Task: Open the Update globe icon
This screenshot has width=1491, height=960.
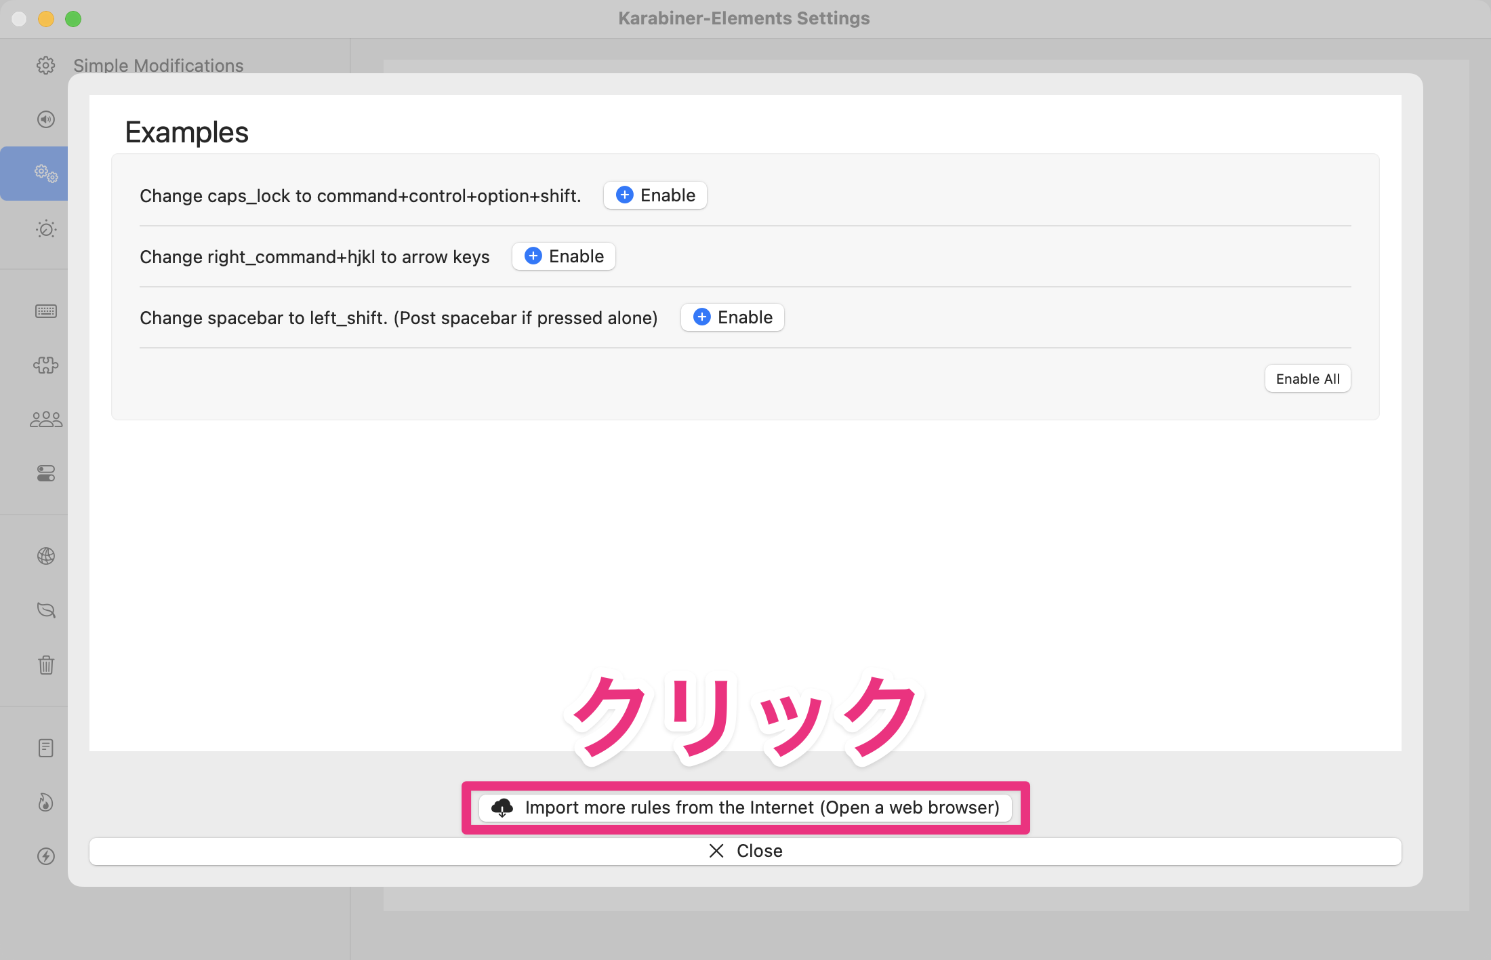Action: point(45,556)
